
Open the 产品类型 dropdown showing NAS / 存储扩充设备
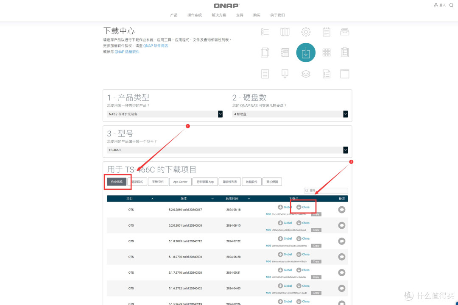[x=165, y=114]
